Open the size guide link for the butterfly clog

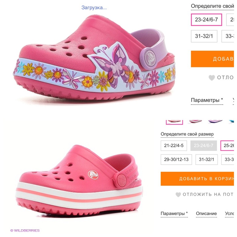pyautogui.click(x=212, y=6)
